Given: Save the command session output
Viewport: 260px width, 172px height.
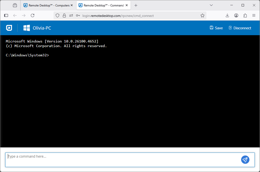Looking at the screenshot, I should click(216, 28).
